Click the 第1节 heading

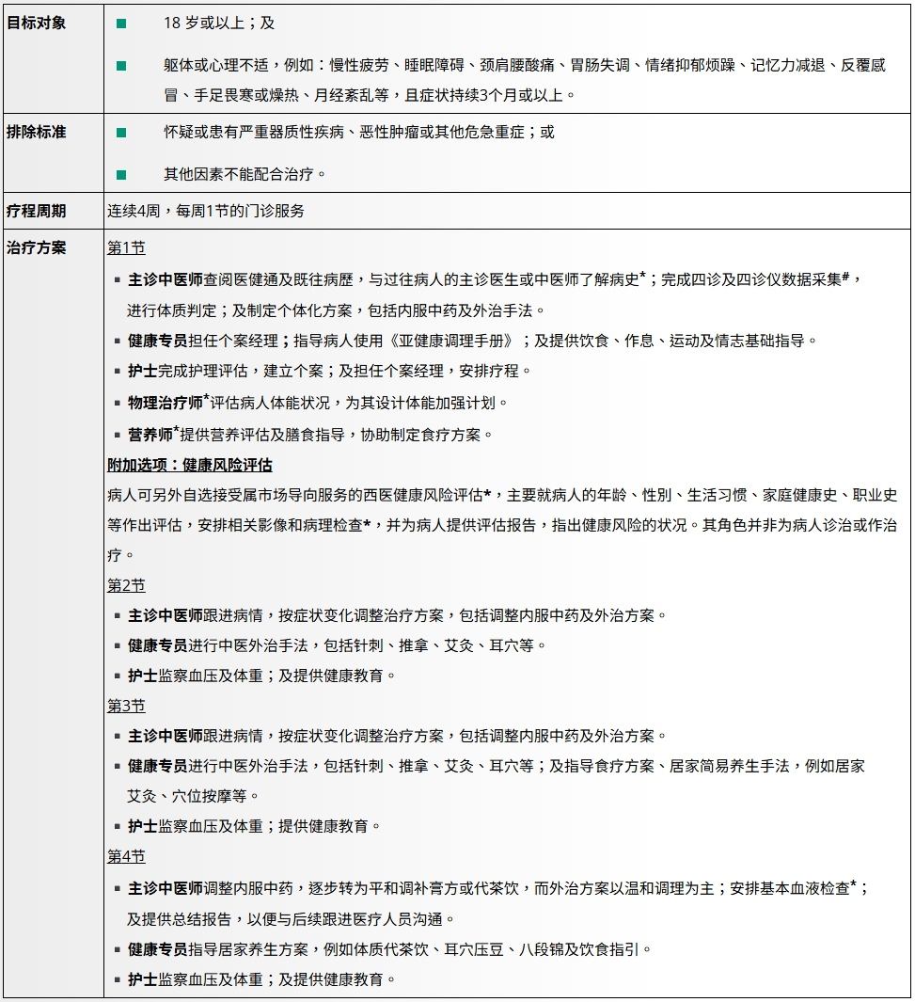[x=126, y=248]
